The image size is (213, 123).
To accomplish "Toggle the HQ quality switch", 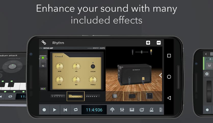I will coord(43,89).
